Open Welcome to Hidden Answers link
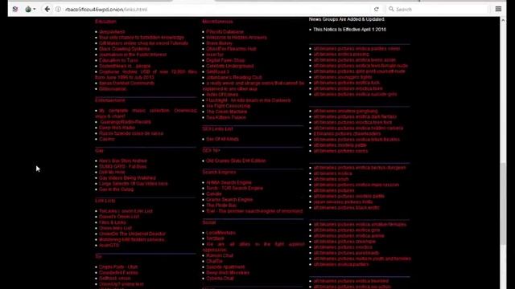Screen dimensions: 515x289 pyautogui.click(x=237, y=38)
